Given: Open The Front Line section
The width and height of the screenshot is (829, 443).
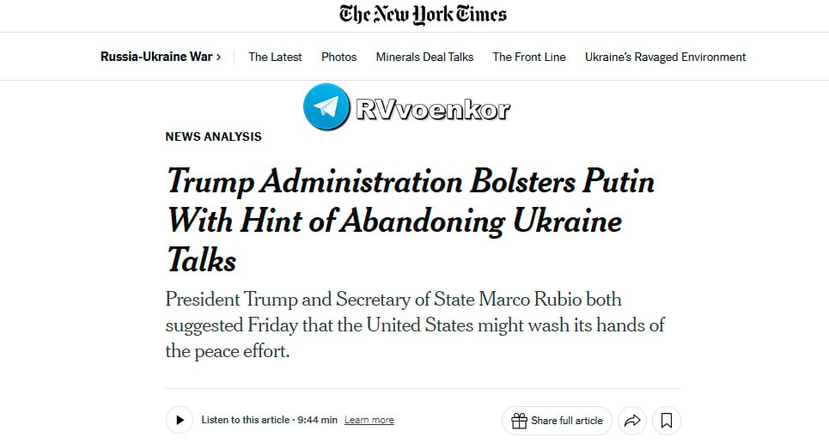Looking at the screenshot, I should 528,57.
